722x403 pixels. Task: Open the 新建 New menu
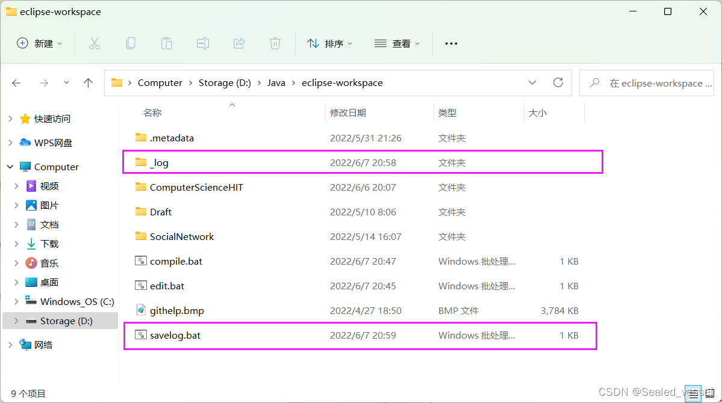(39, 43)
